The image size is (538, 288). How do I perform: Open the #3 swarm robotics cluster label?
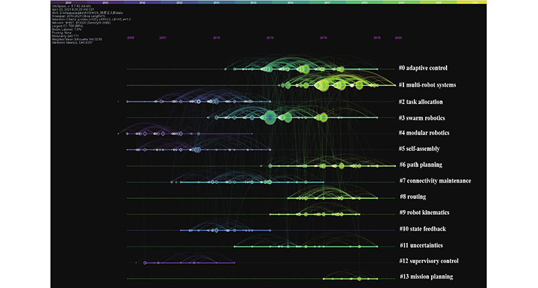pos(421,118)
